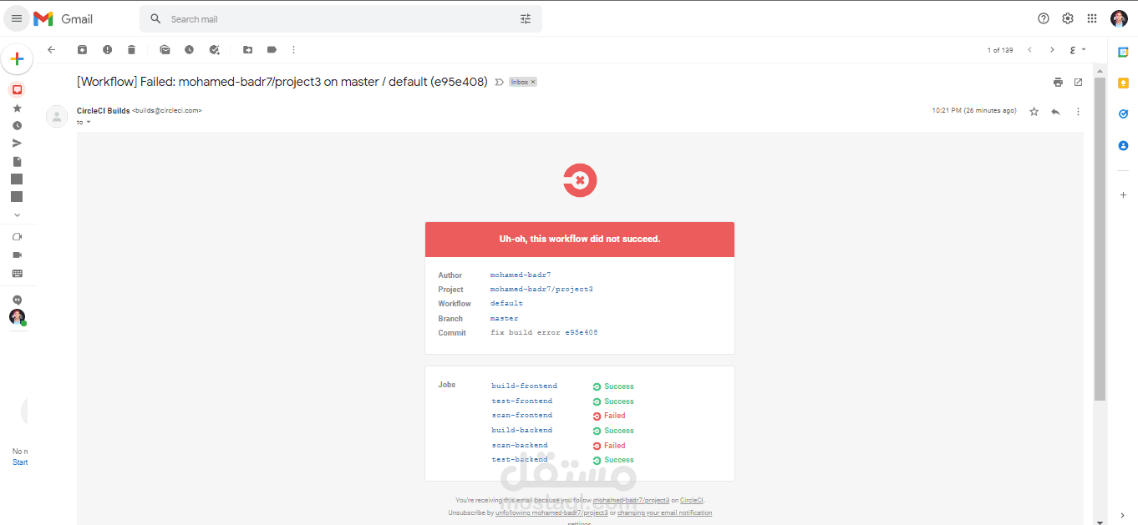Open the scan-backend job
Screen dimensions: 1138x525
pos(520,445)
